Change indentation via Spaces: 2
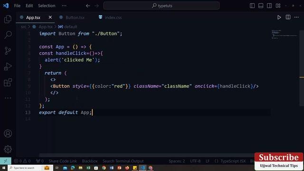Screen dimensions: 304x171 tap(177, 161)
